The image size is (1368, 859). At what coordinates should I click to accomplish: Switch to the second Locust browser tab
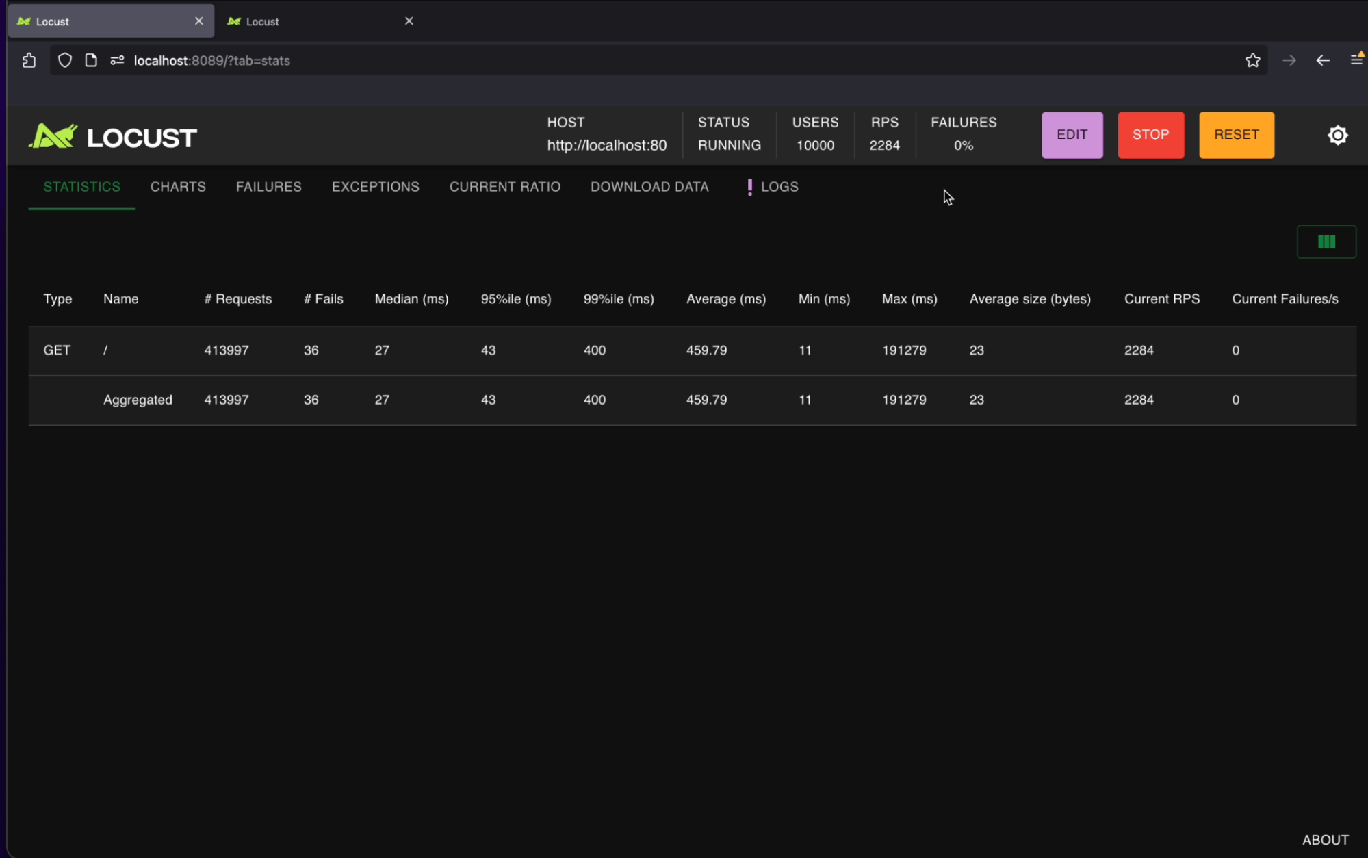click(x=318, y=21)
